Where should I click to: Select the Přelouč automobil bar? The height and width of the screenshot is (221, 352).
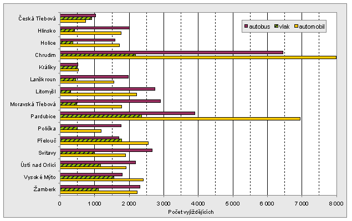coord(104,143)
